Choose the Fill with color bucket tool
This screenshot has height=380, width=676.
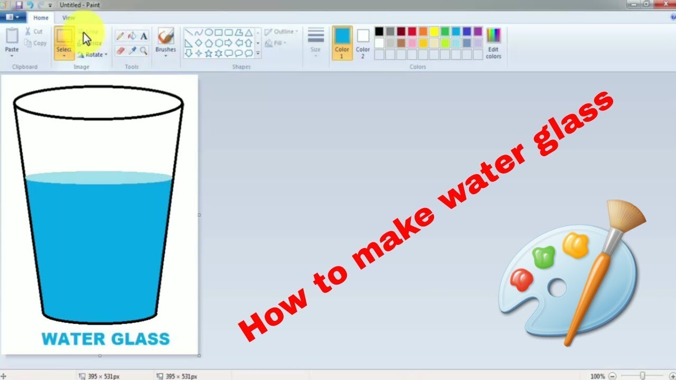coord(132,36)
